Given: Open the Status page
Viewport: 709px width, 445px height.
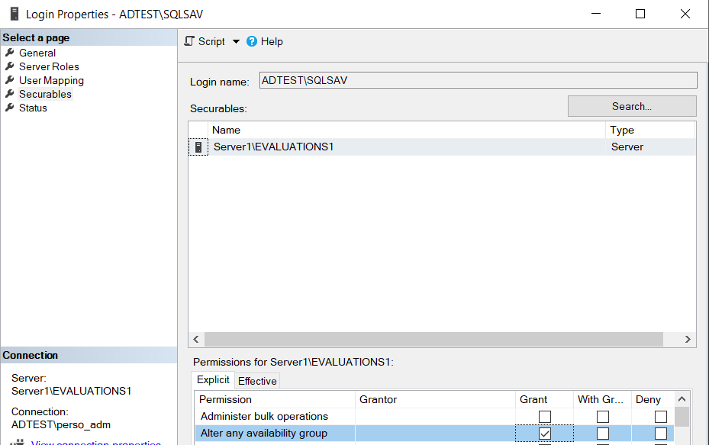Looking at the screenshot, I should [33, 108].
